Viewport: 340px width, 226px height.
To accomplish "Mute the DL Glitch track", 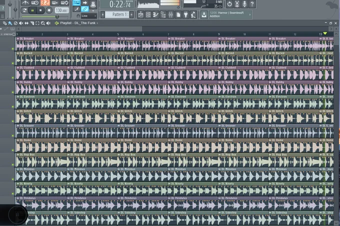I will [x=13, y=121].
